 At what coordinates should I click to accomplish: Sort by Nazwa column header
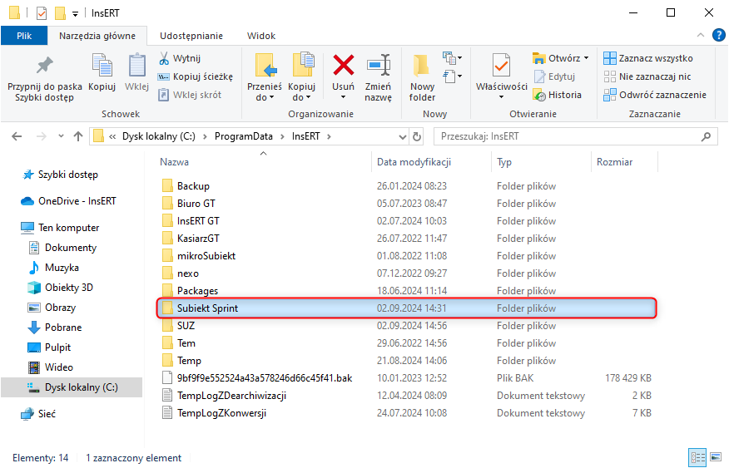[x=175, y=162]
